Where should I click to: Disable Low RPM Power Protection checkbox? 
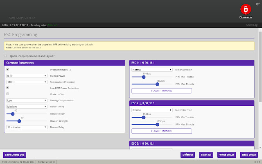7,88
